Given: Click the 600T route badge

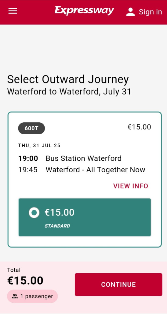Looking at the screenshot, I should [31, 128].
